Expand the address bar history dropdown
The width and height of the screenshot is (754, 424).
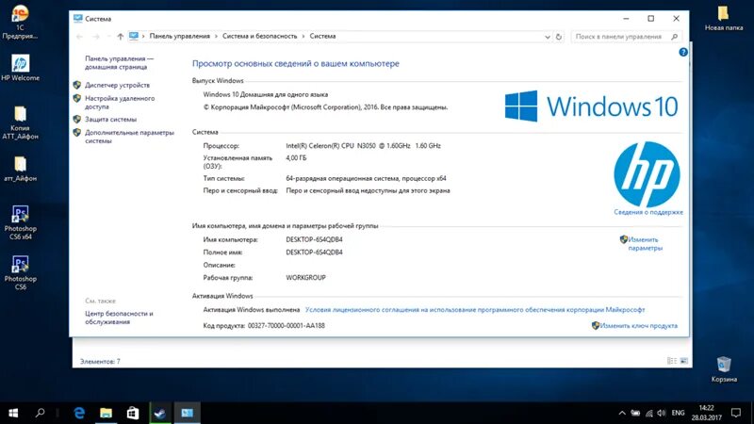pos(548,37)
